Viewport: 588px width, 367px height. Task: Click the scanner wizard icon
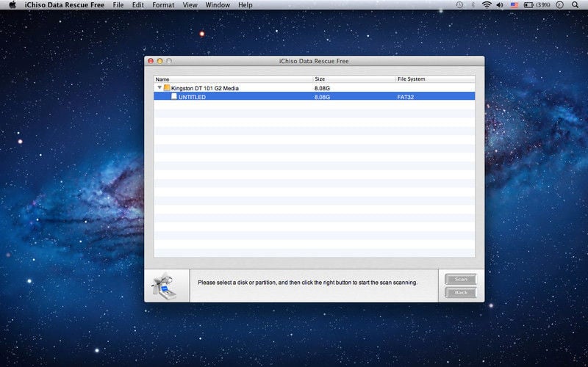[164, 286]
